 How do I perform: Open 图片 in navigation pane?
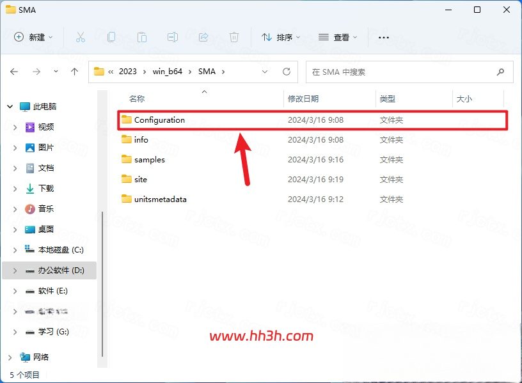(46, 148)
